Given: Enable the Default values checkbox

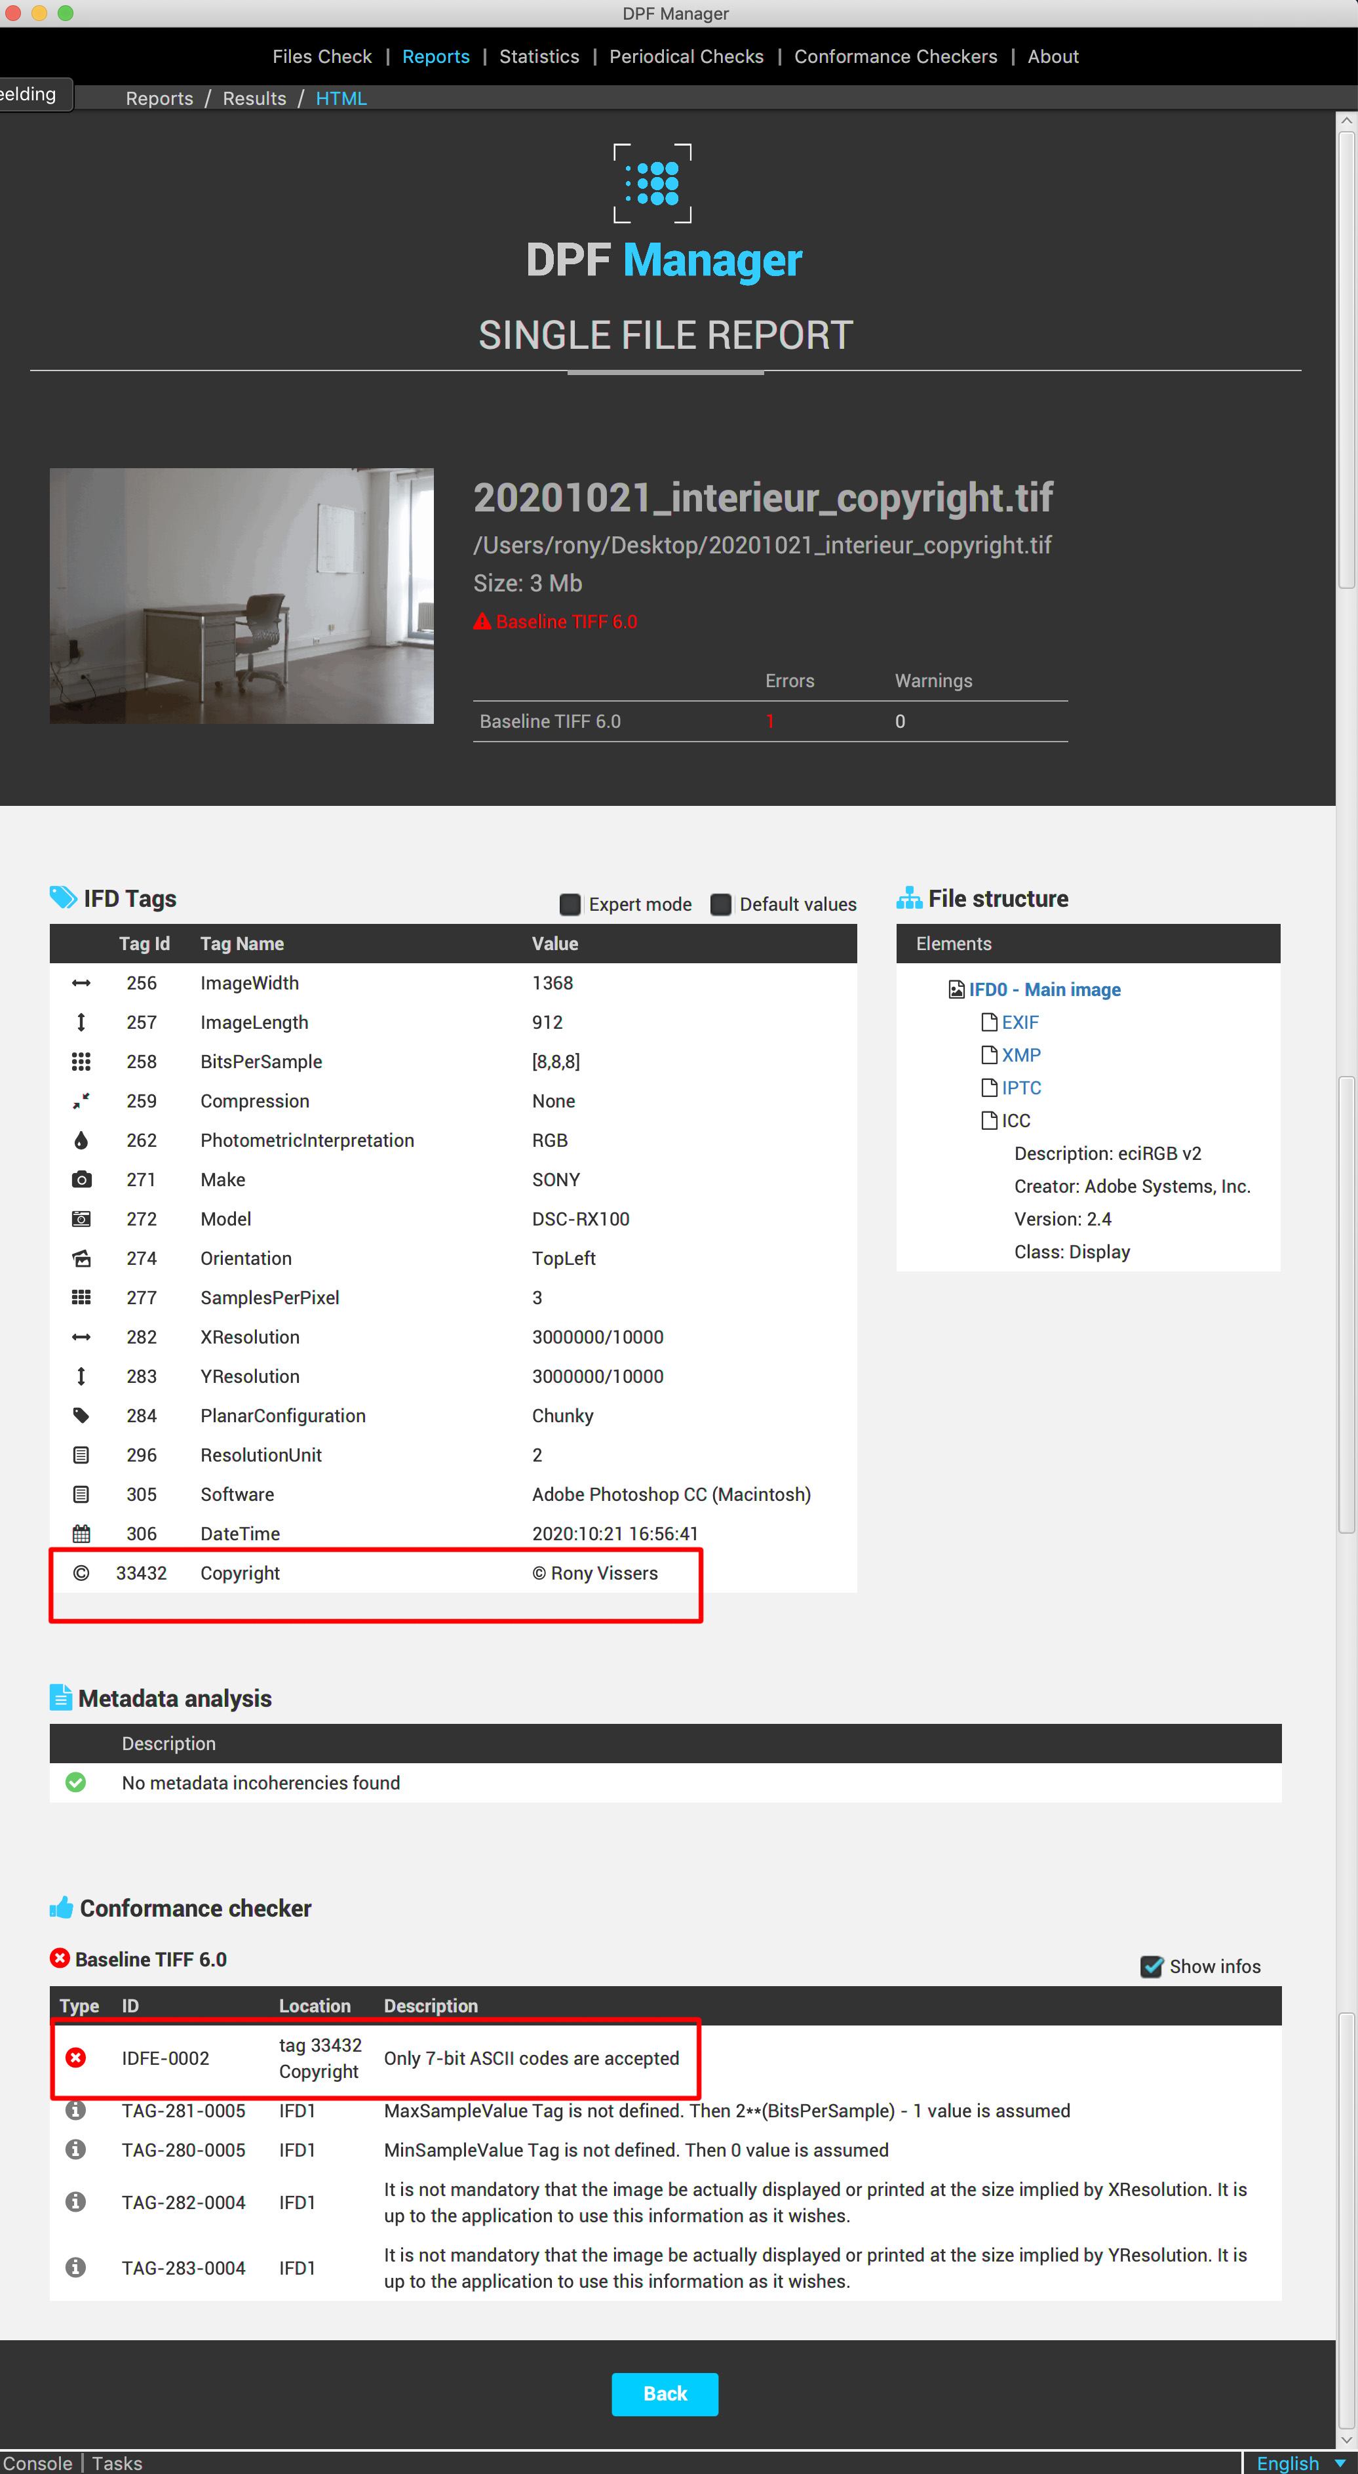Looking at the screenshot, I should (x=721, y=905).
